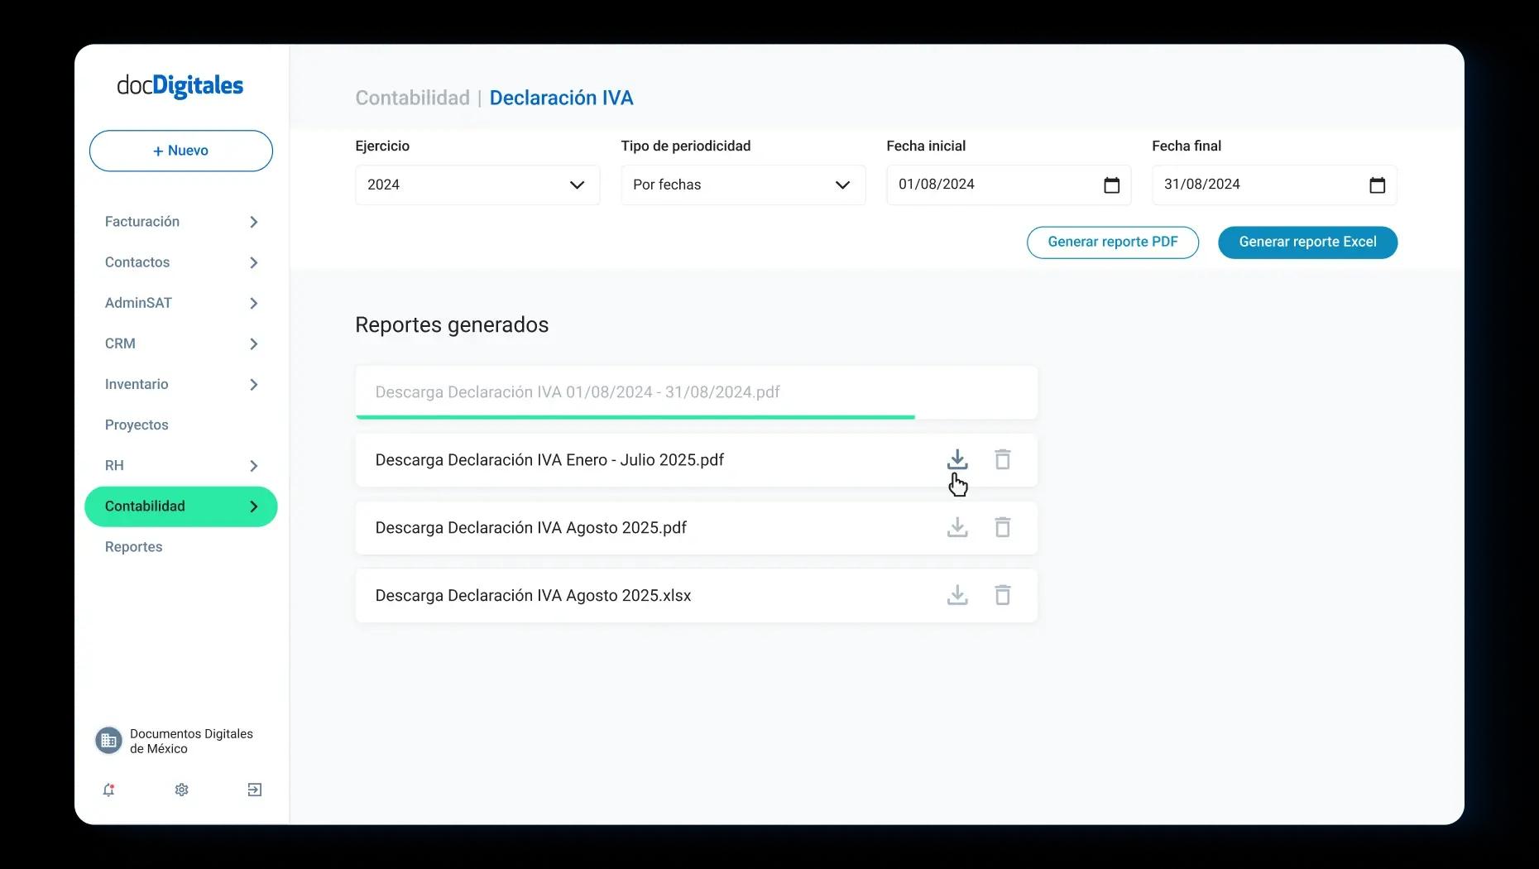Download the Agosto 2025 PDF report
Viewport: 1539px width, 869px height.
tap(957, 527)
